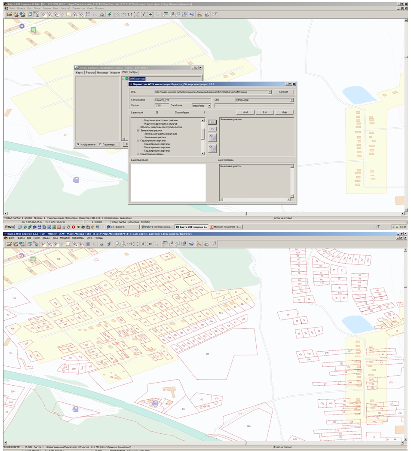Open Параметры menu in lower Карта window
411x451 pixels.
point(78,238)
